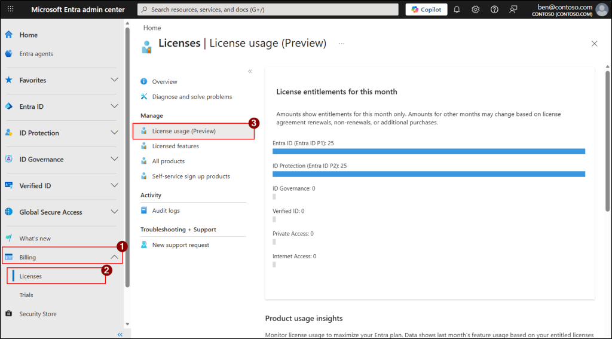
Task: Expand the Entra ID section chevron
Action: 115,106
